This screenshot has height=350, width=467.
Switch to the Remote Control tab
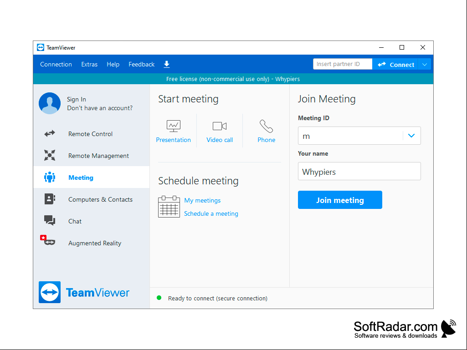coord(92,134)
